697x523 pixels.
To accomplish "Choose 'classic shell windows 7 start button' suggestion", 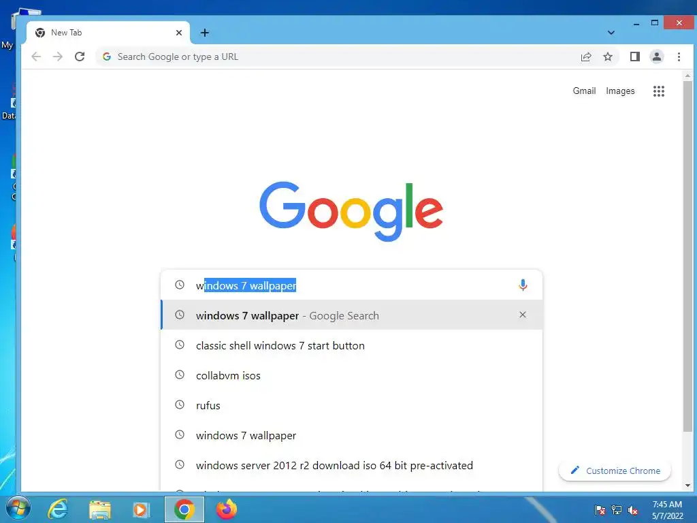I will pos(352,345).
